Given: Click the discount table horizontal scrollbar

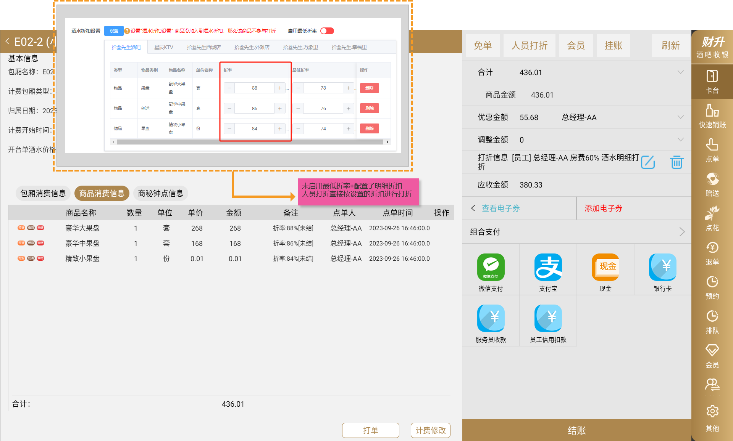Looking at the screenshot, I should pyautogui.click(x=250, y=142).
